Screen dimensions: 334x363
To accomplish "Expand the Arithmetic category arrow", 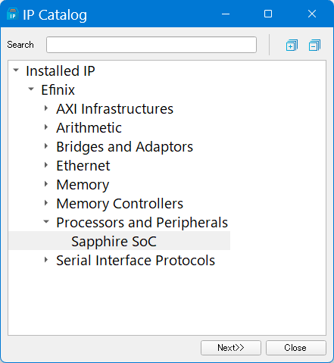I will click(46, 127).
